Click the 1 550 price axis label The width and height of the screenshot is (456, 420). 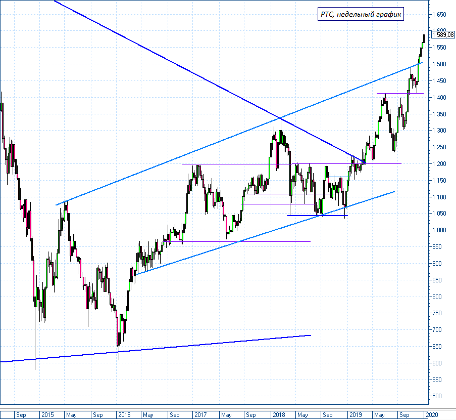click(x=439, y=48)
